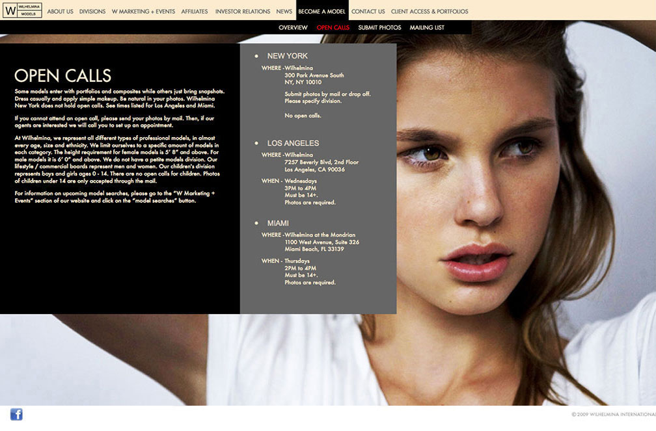
Task: Open the About Us menu
Action: 60,11
